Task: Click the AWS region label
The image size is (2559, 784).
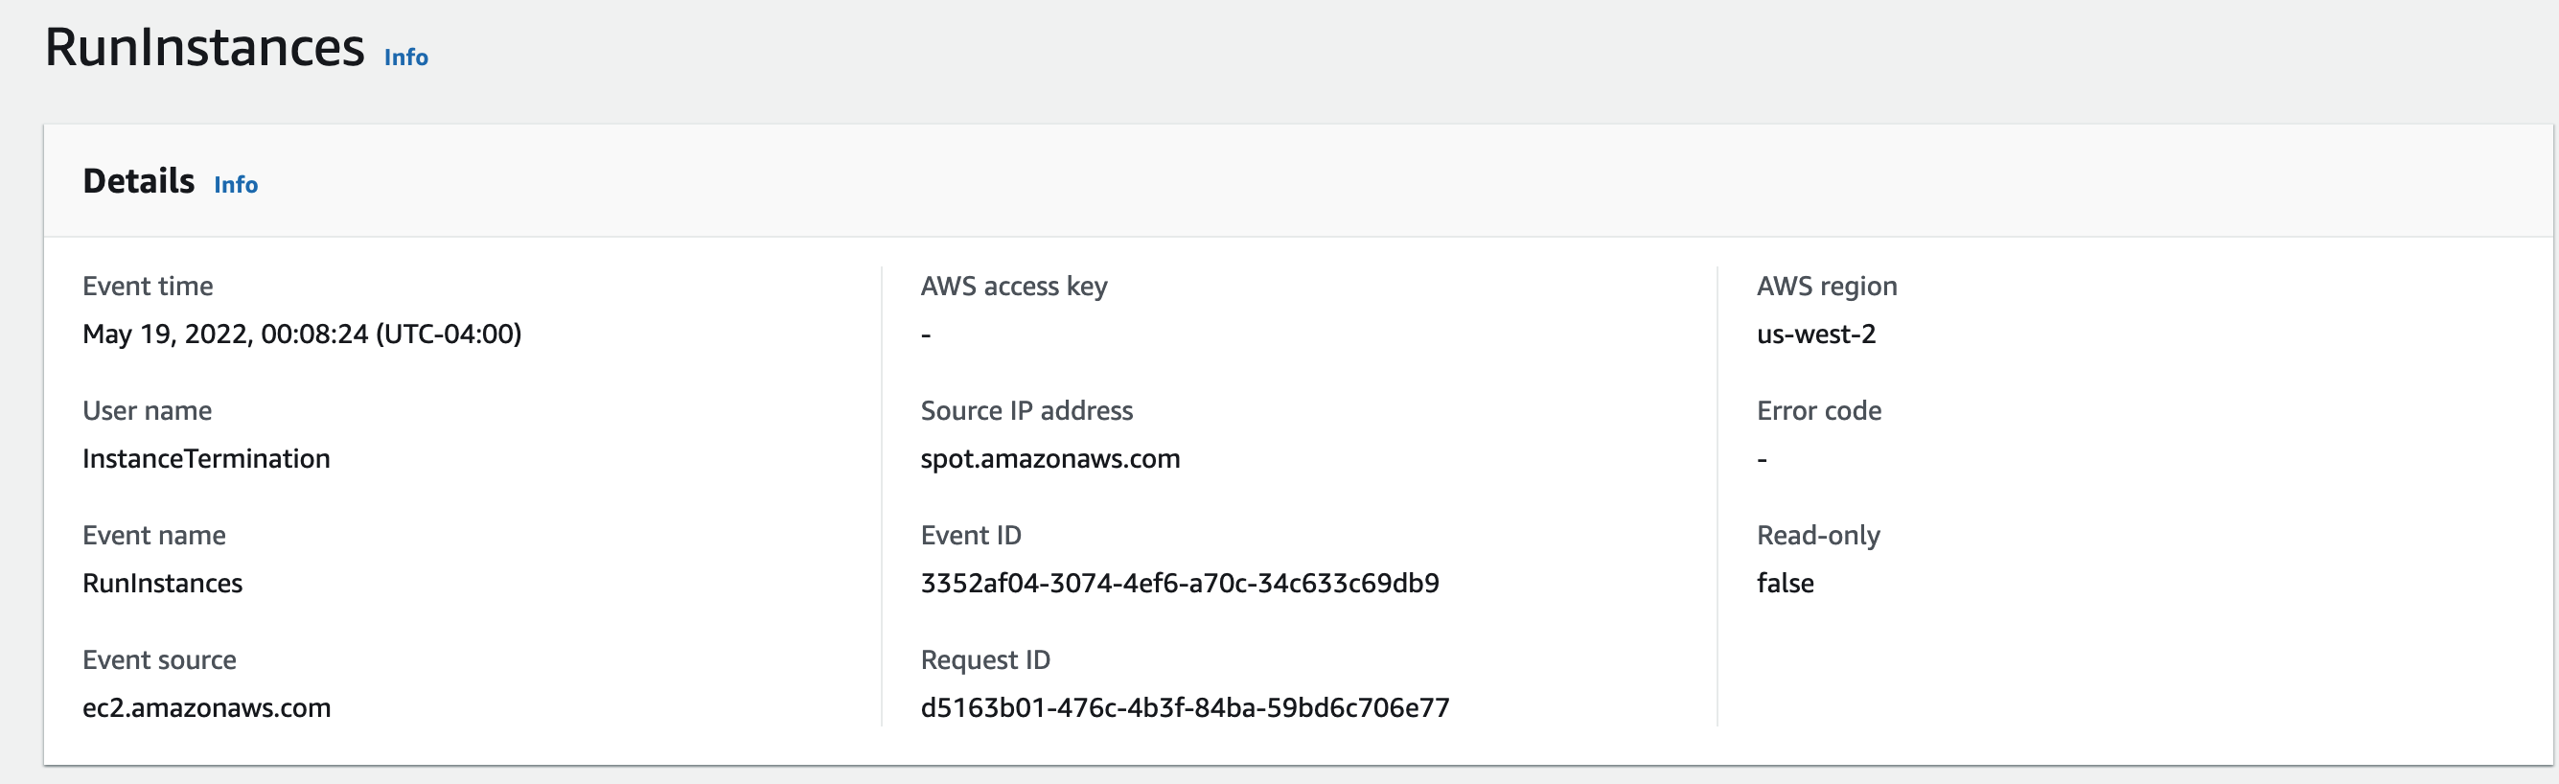Action: coord(1827,287)
